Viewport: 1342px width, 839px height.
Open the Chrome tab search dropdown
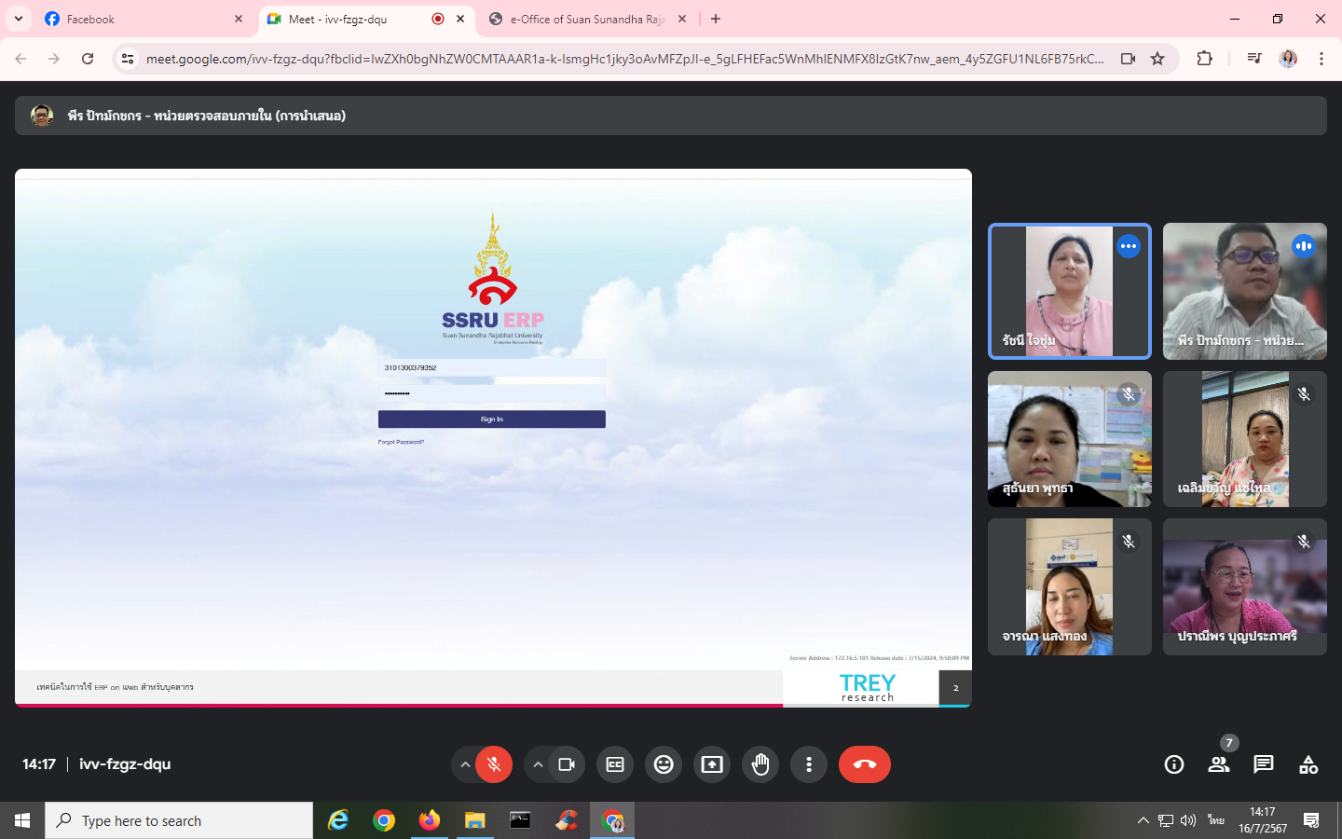[x=19, y=19]
